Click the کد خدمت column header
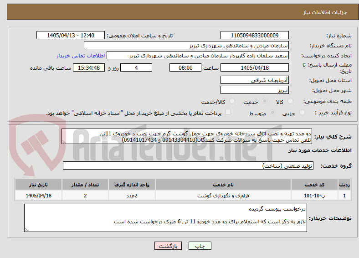Viewport: 359px width, 258px height. tap(315, 185)
